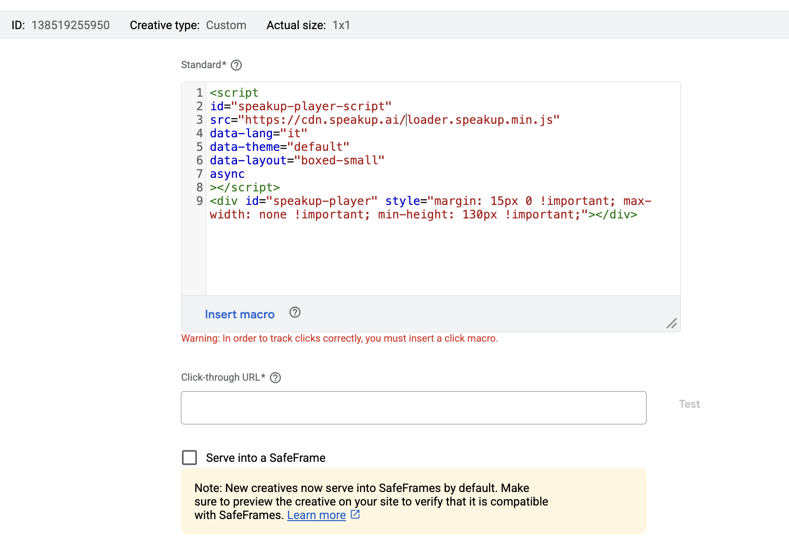Click the async attribute code line
Screen dimensions: 789x544
pyautogui.click(x=227, y=174)
